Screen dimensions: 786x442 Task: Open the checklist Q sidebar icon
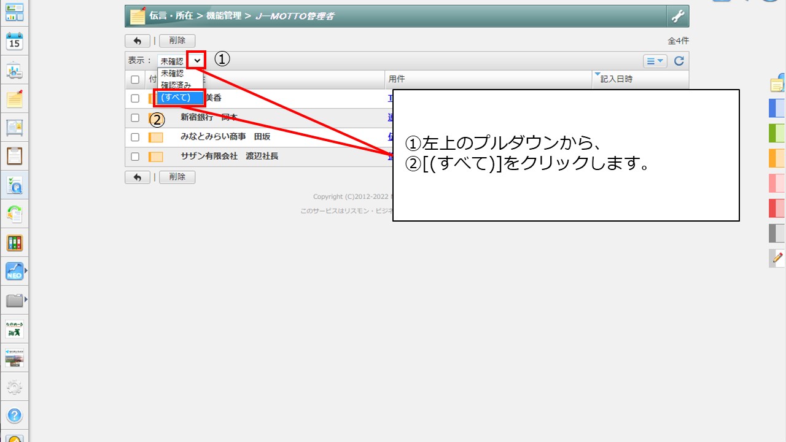(x=14, y=185)
